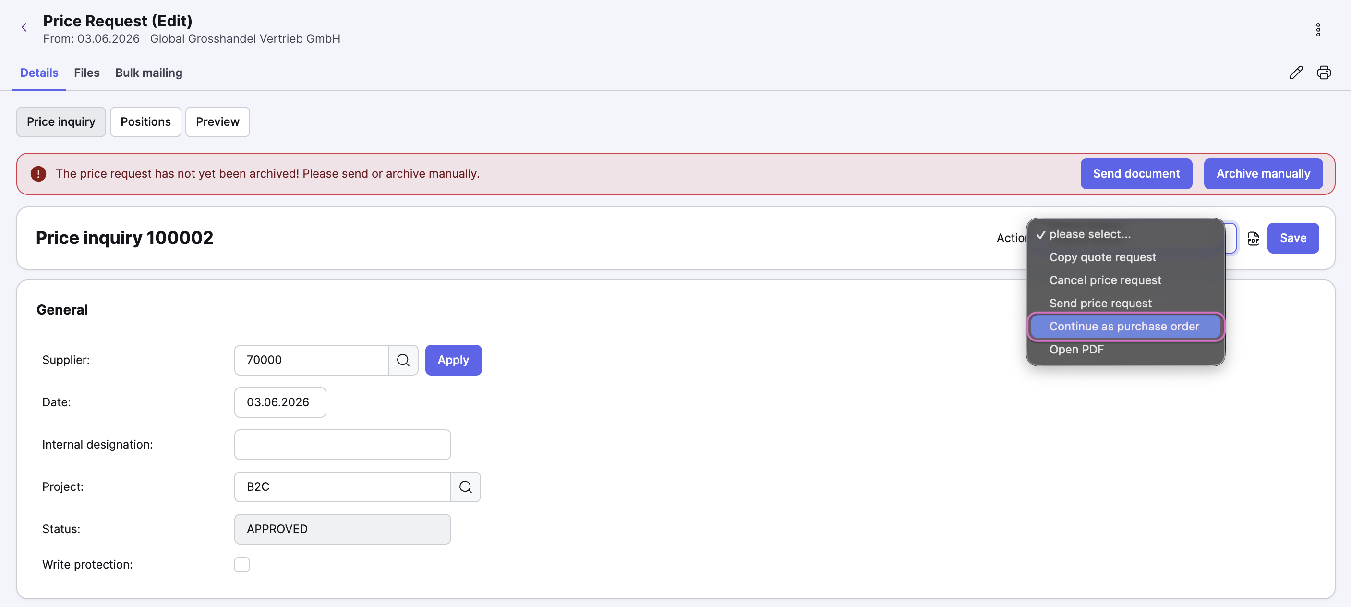Open the PDF document icon

coord(1253,238)
